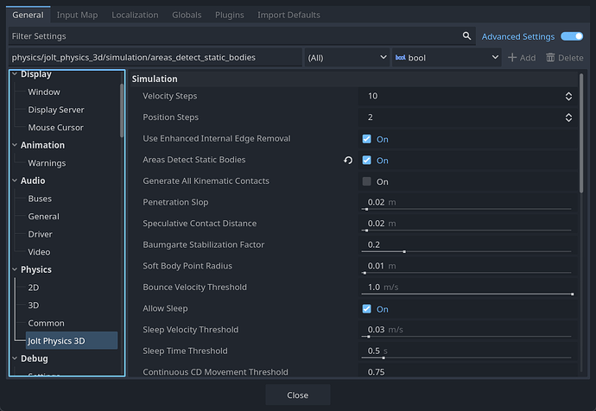Select Jolt Physics 3D in the tree

point(72,341)
